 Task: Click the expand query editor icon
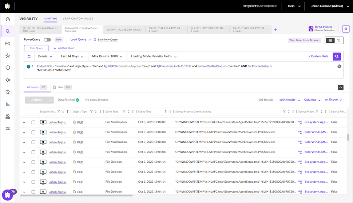[29, 56]
